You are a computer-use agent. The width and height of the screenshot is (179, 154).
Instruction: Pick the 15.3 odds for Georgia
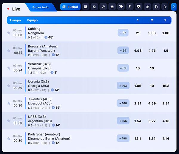click(x=166, y=86)
